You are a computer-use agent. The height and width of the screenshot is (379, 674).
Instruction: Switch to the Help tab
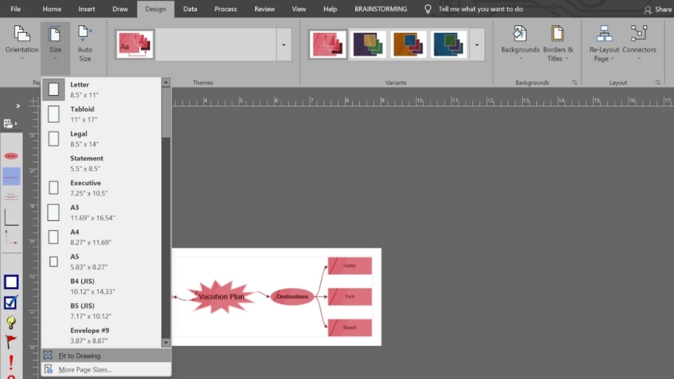pos(330,9)
